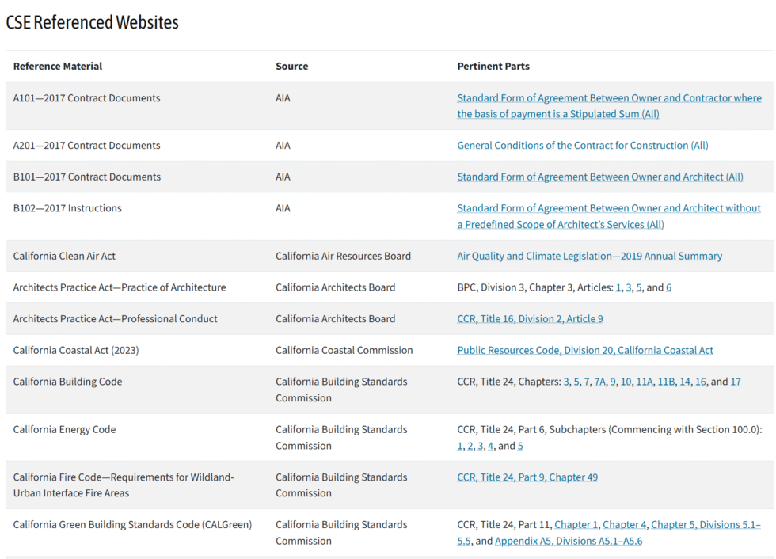Open Energy Code Subchapter 1 link
The height and width of the screenshot is (559, 776).
tap(460, 446)
